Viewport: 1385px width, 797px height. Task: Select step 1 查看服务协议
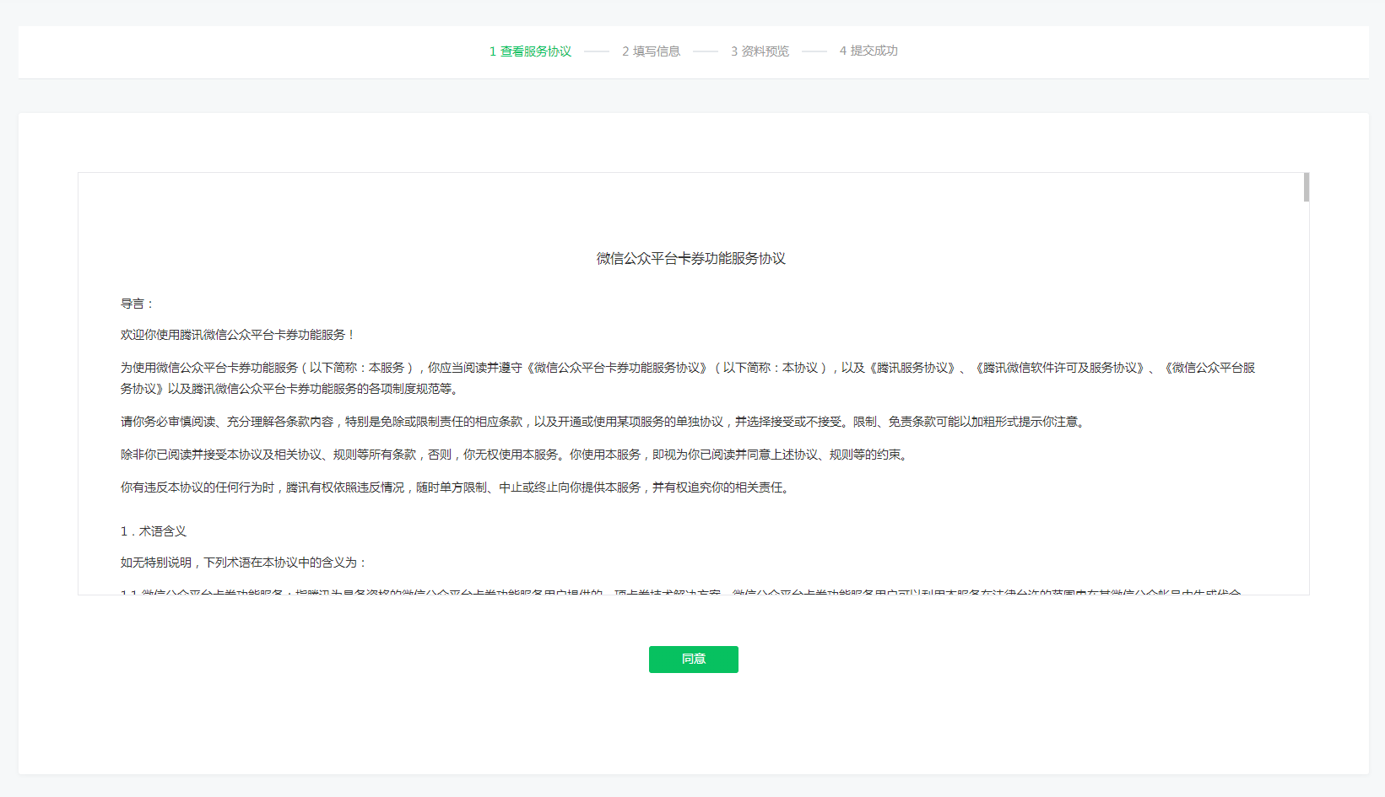530,51
